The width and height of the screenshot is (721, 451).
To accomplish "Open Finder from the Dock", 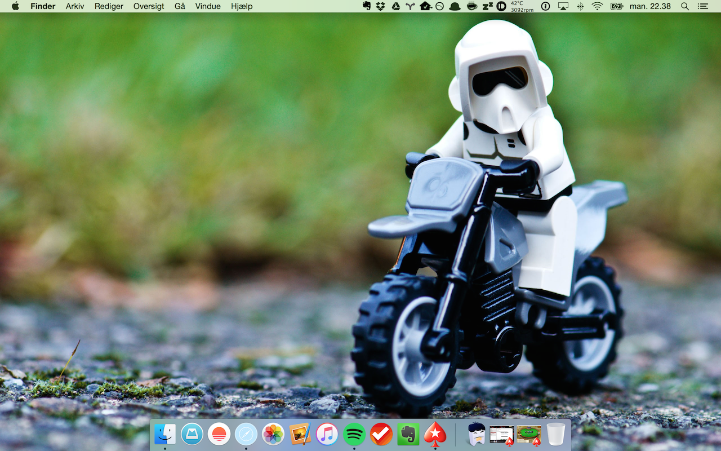I will [x=165, y=434].
